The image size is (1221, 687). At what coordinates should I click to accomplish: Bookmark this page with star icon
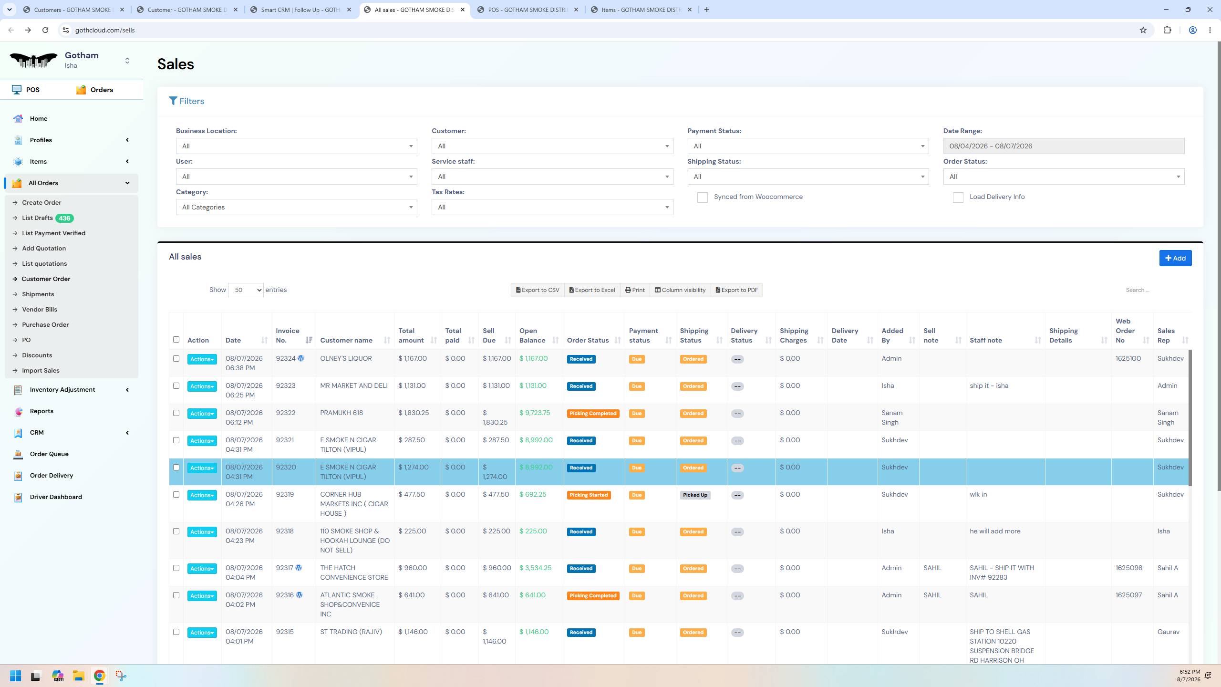tap(1143, 30)
